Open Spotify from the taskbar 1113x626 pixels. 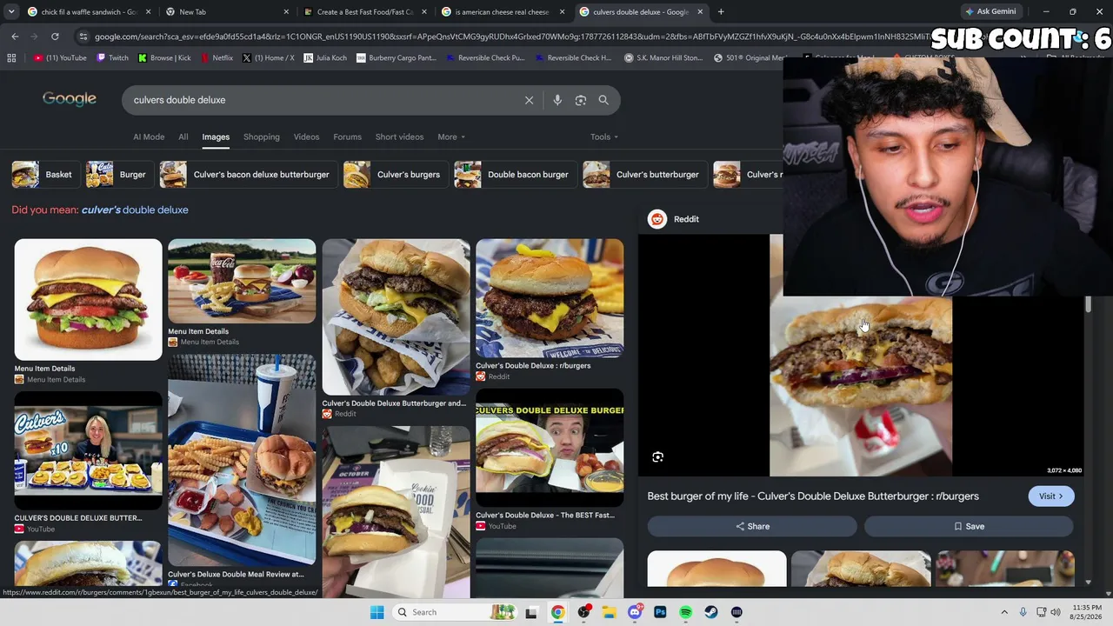pyautogui.click(x=686, y=612)
